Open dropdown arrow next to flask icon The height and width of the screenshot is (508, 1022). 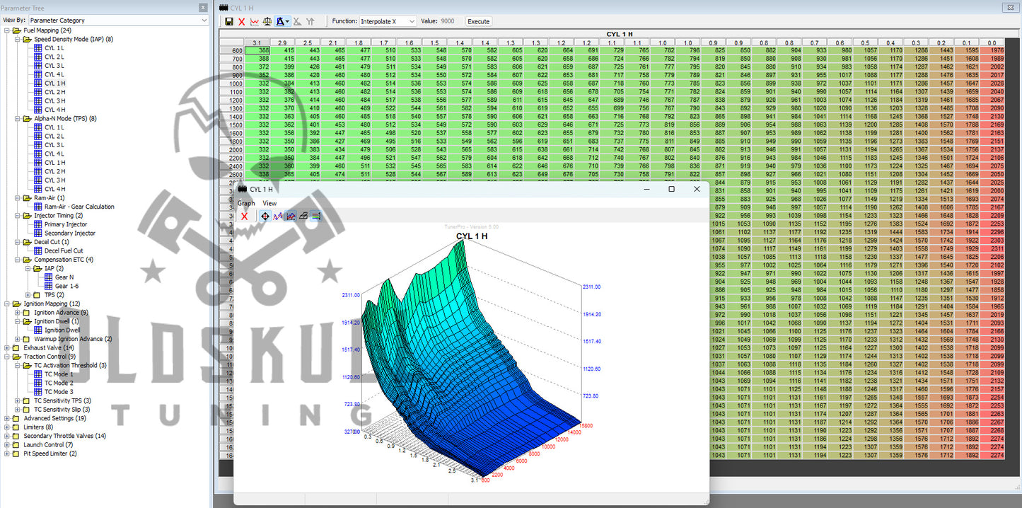pos(287,22)
